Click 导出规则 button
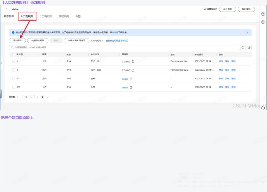The width and height of the screenshot is (267, 192). pyautogui.click(x=246, y=9)
